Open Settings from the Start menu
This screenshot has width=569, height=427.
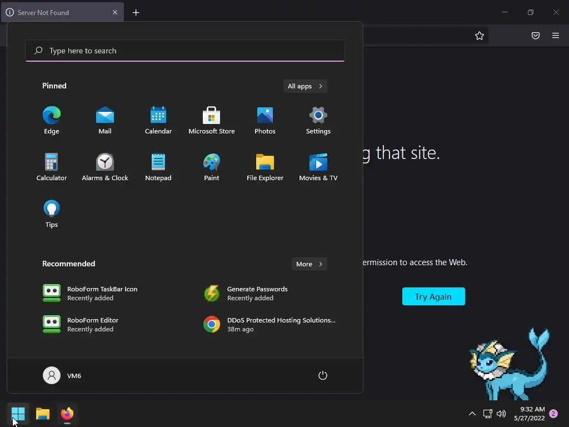(318, 120)
